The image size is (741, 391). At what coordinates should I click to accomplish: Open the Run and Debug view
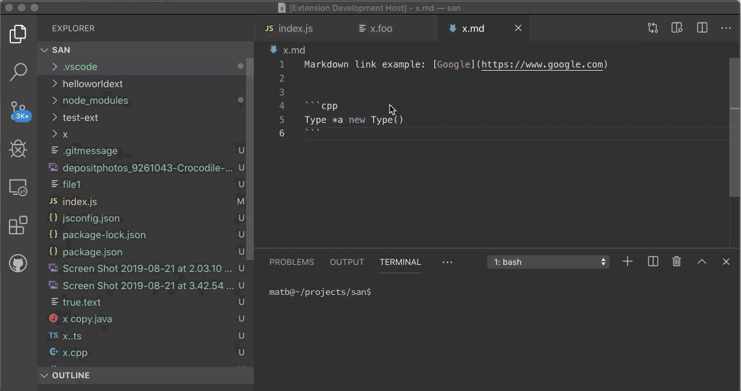point(18,149)
